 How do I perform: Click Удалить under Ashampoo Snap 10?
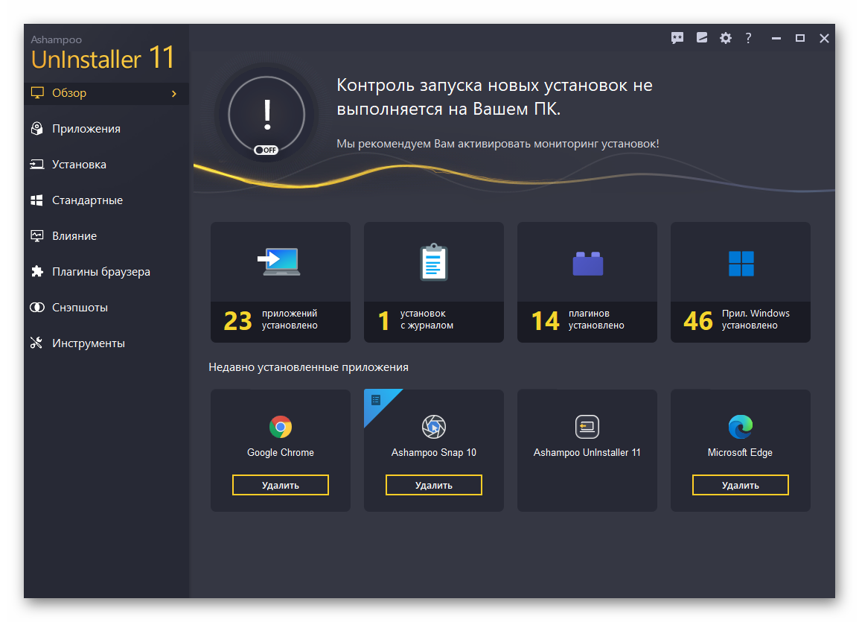point(434,485)
